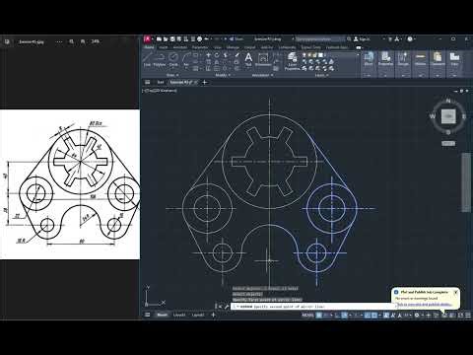Toggle Snap mode in status bar

326,315
